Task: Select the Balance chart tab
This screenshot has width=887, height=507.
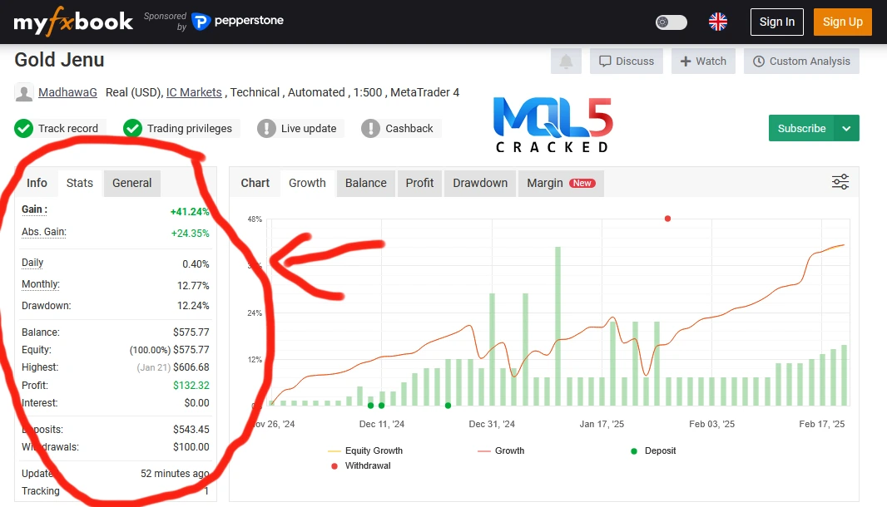Action: point(366,183)
